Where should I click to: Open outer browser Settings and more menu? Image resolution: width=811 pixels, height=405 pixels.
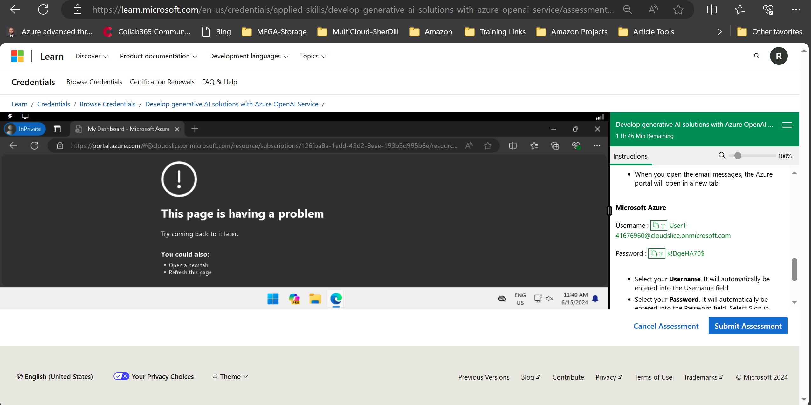pos(796,10)
